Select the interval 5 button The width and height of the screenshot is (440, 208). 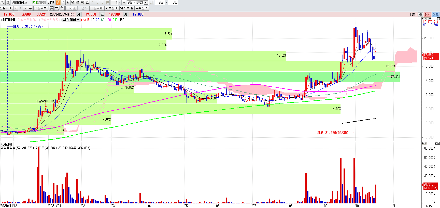[x=102, y=3]
